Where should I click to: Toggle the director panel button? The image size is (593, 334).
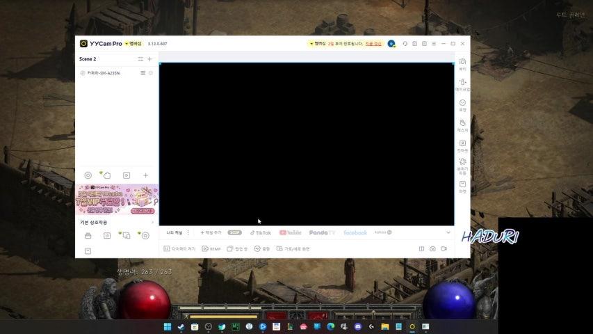click(x=179, y=249)
